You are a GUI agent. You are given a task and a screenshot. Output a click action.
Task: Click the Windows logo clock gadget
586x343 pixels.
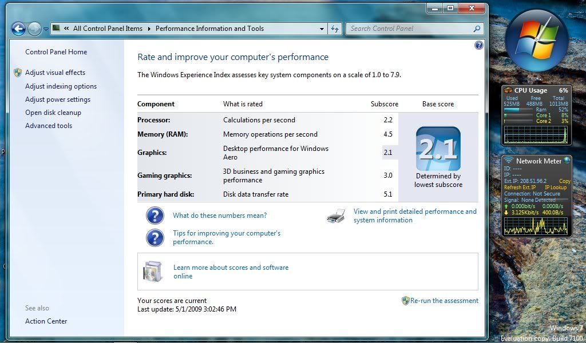click(x=537, y=40)
